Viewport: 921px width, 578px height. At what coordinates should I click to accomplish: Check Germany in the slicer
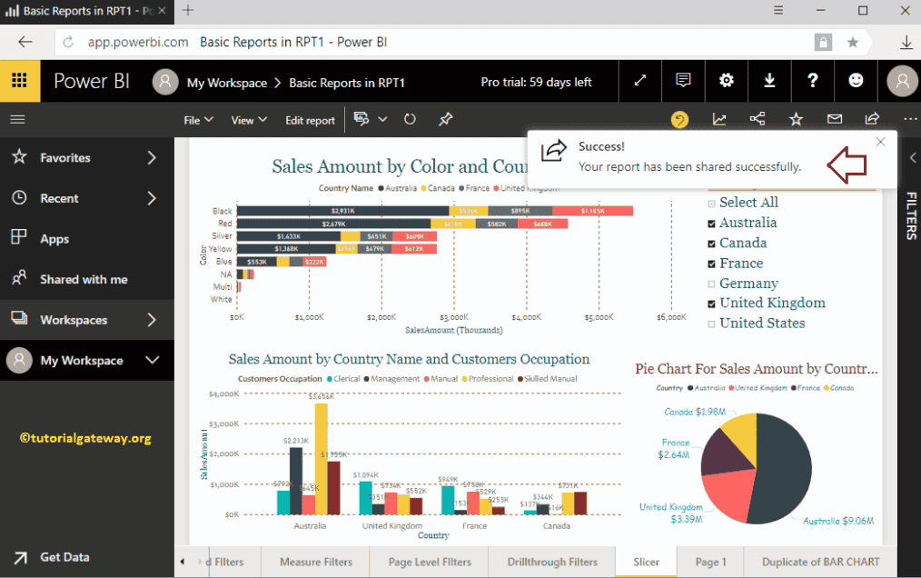tap(711, 284)
